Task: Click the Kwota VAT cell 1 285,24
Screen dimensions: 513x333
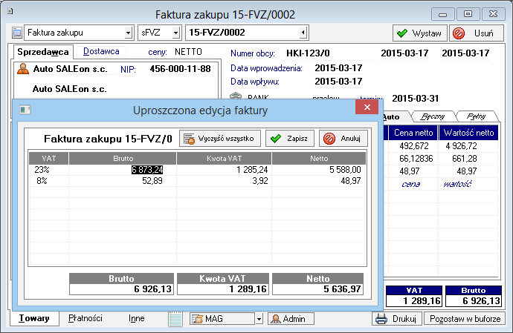Action: click(224, 170)
